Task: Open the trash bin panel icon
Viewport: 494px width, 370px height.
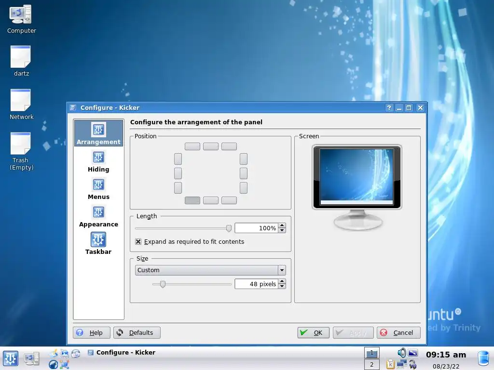Action: click(x=483, y=358)
